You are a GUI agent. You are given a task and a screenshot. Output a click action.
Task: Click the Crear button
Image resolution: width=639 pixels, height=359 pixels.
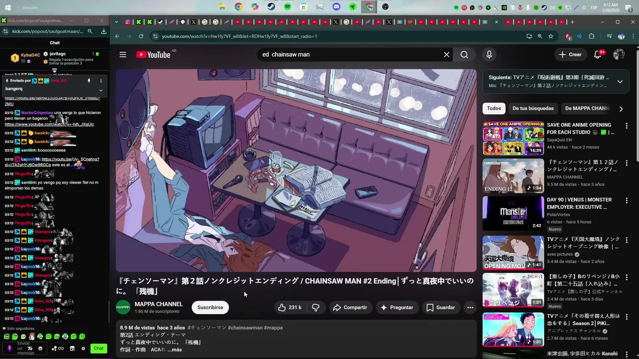570,54
